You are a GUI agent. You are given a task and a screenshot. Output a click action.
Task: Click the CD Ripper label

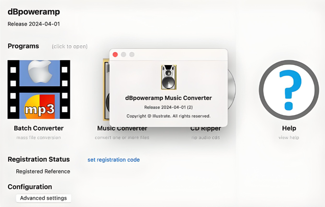[206, 129]
